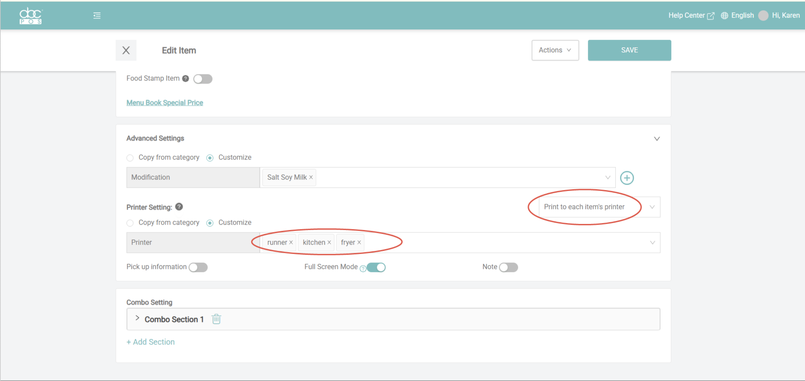Open the Hi, Karen account menu
The height and width of the screenshot is (381, 805).
786,15
